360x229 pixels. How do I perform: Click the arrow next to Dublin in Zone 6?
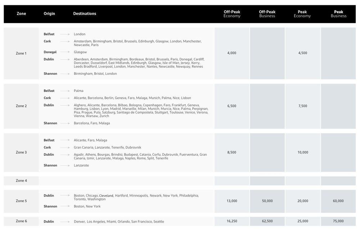(x=65, y=222)
